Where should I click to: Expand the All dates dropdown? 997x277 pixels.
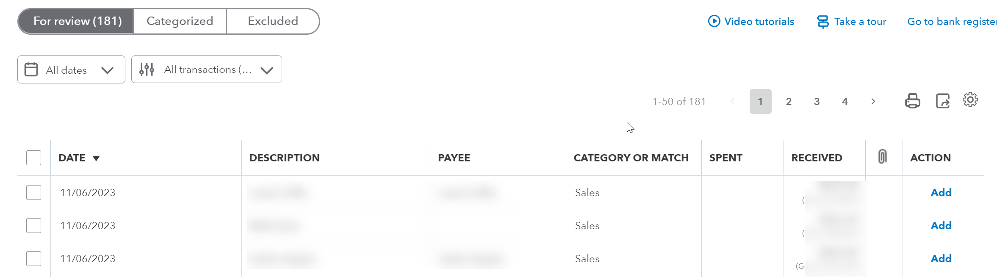coord(107,70)
